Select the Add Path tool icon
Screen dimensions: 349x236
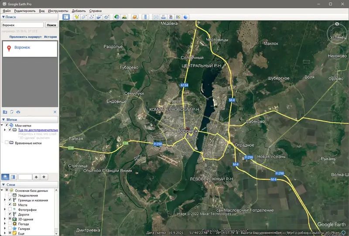[x=92, y=17]
